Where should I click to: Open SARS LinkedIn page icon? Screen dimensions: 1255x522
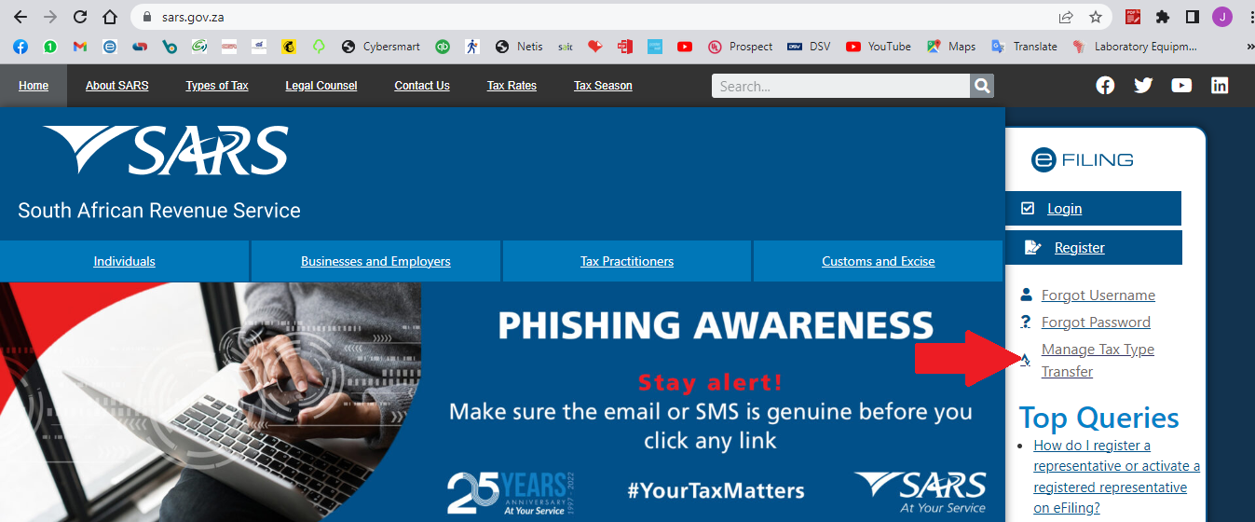1220,86
